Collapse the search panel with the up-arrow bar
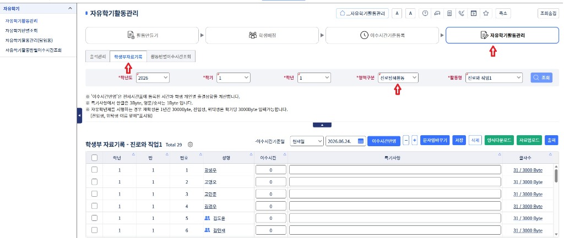The height and width of the screenshot is (238, 564). click(322, 125)
